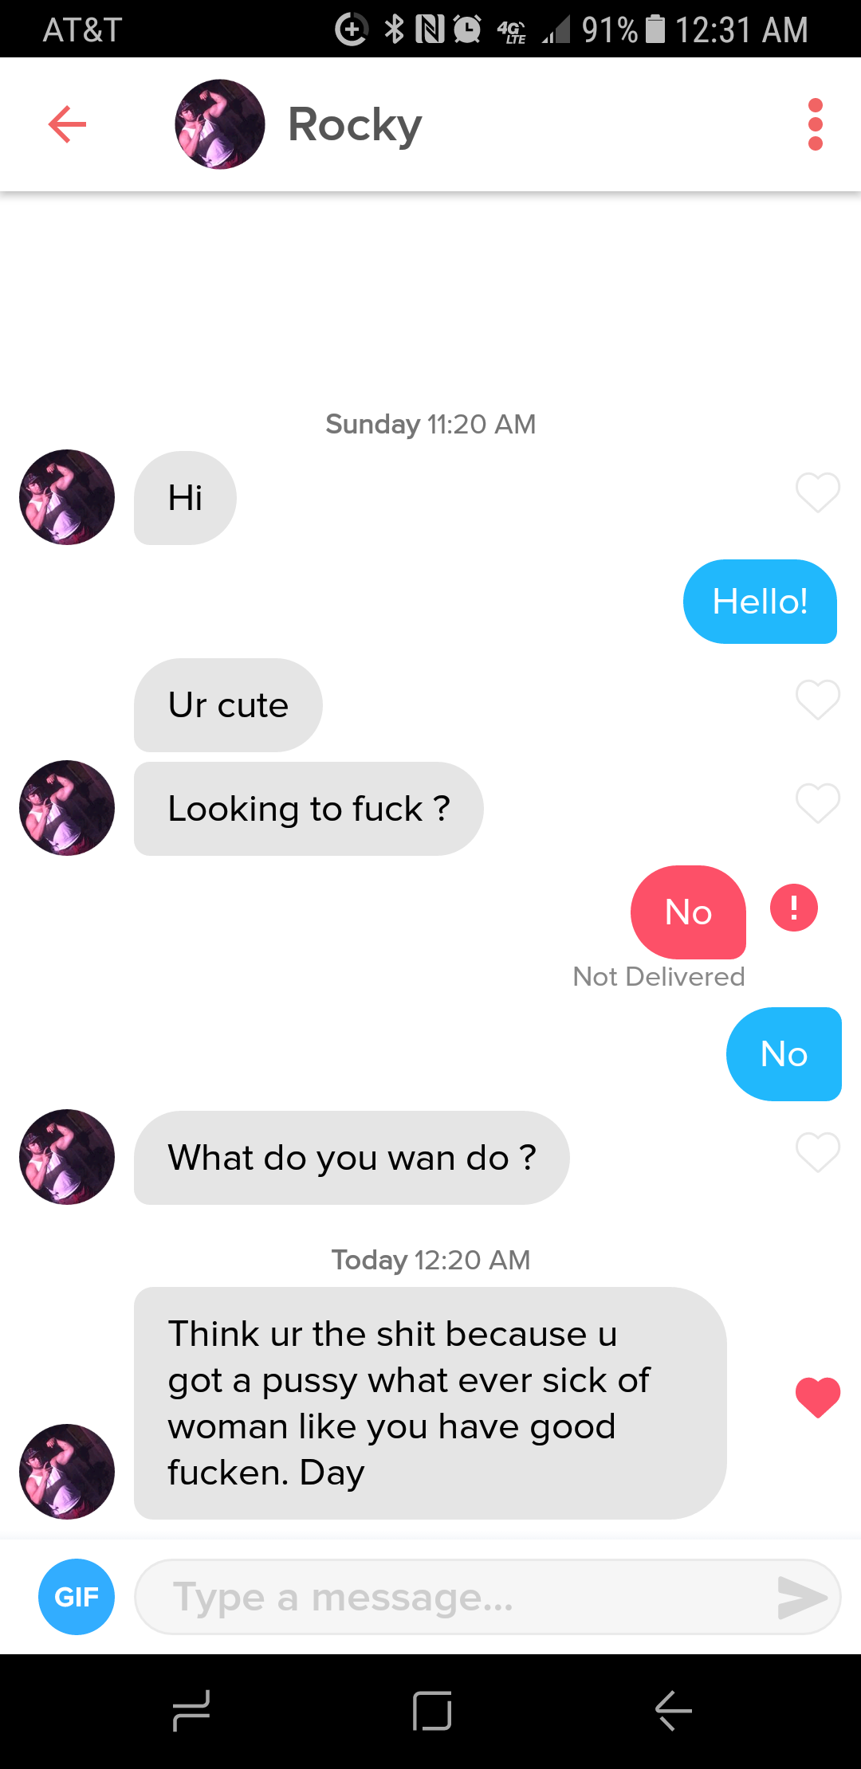Open Rocky's profile photo in header
Image resolution: width=861 pixels, height=1769 pixels.
tap(220, 124)
